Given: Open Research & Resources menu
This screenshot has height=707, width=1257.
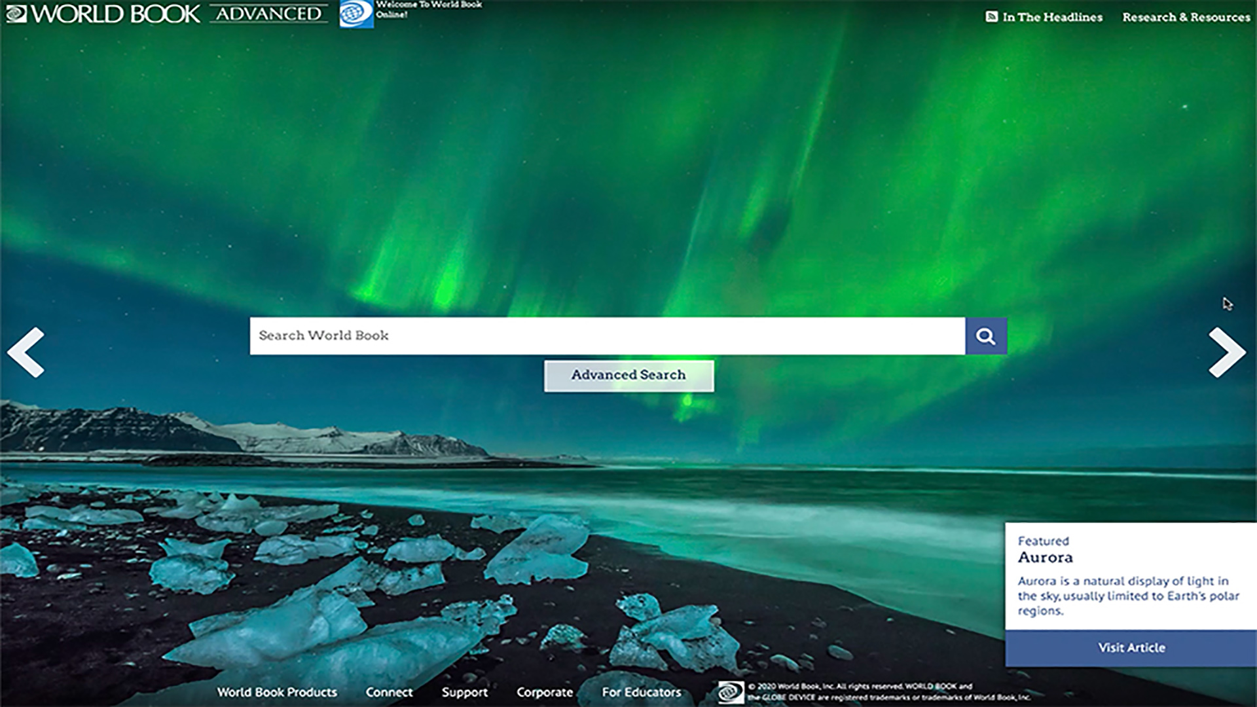Looking at the screenshot, I should pyautogui.click(x=1186, y=17).
